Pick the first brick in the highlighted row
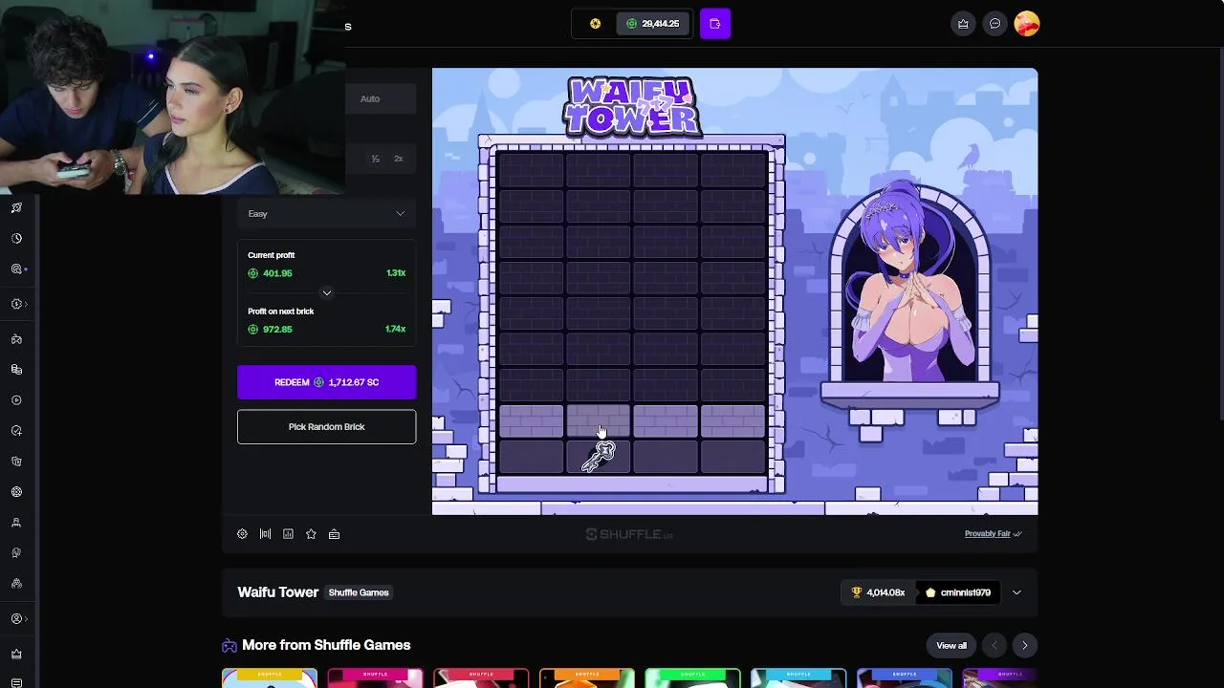1224x688 pixels. 531,421
